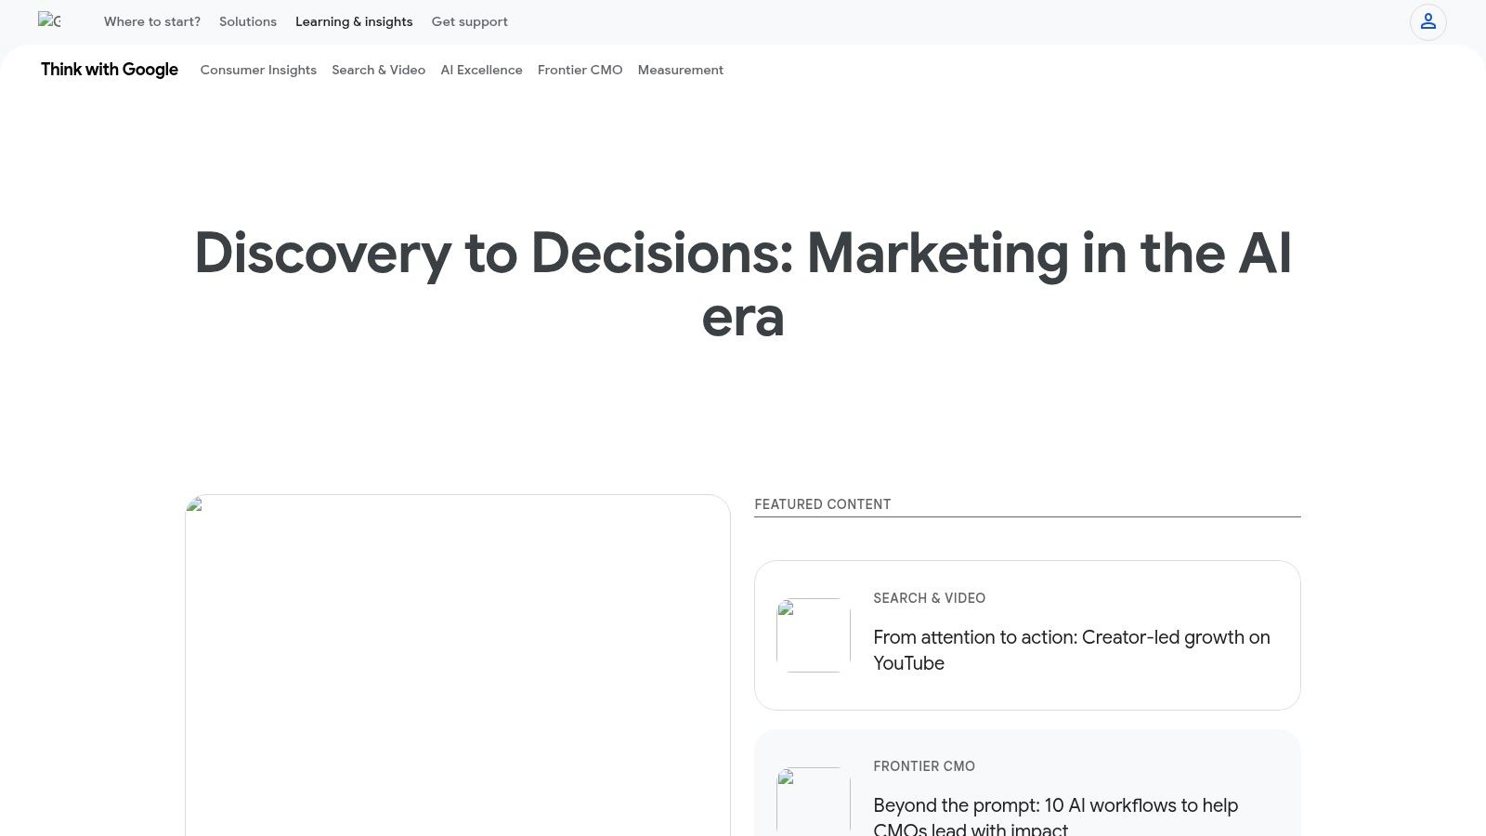Image resolution: width=1486 pixels, height=836 pixels.
Task: Open the 'Beyond the prompt' article thumbnail
Action: (x=814, y=802)
